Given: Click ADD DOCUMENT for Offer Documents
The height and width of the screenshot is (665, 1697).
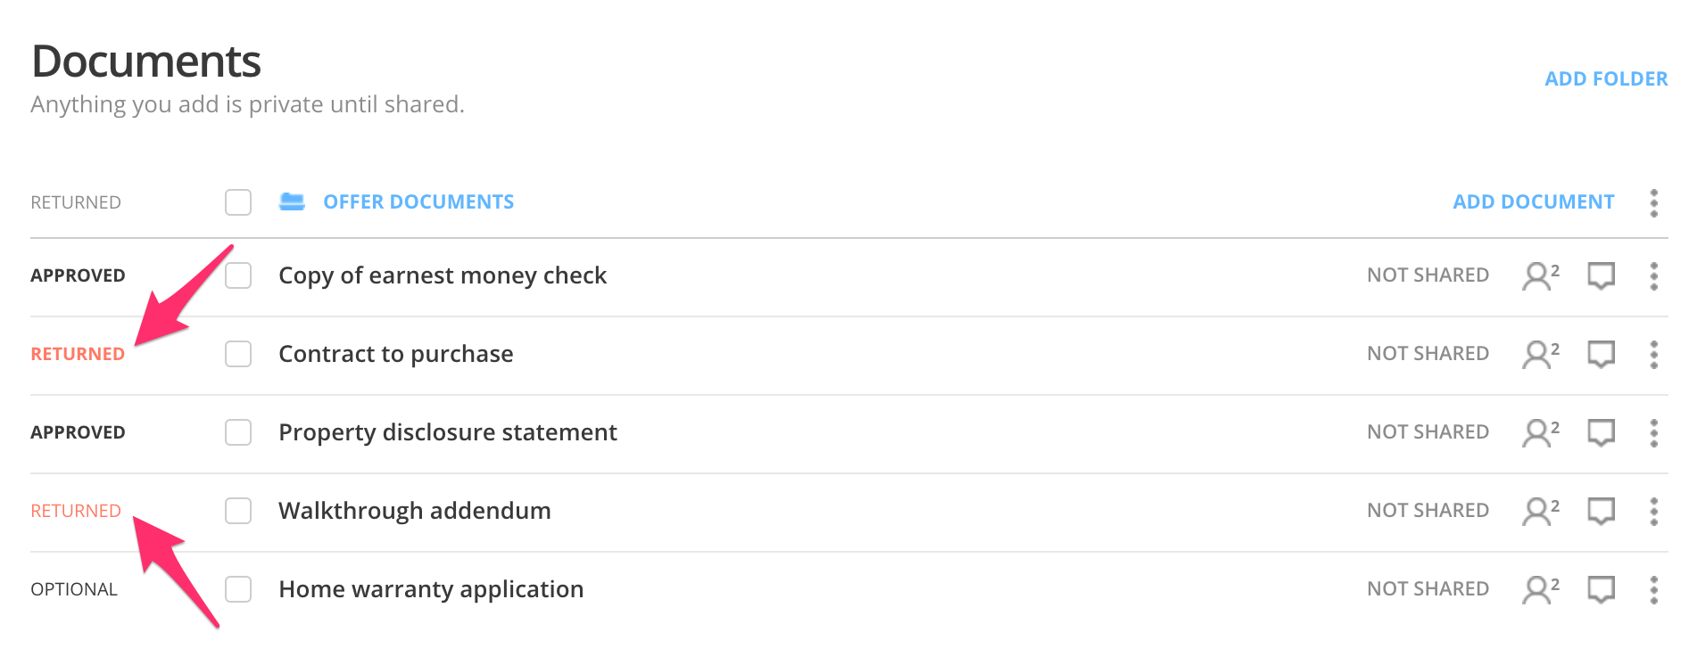Looking at the screenshot, I should tap(1532, 202).
